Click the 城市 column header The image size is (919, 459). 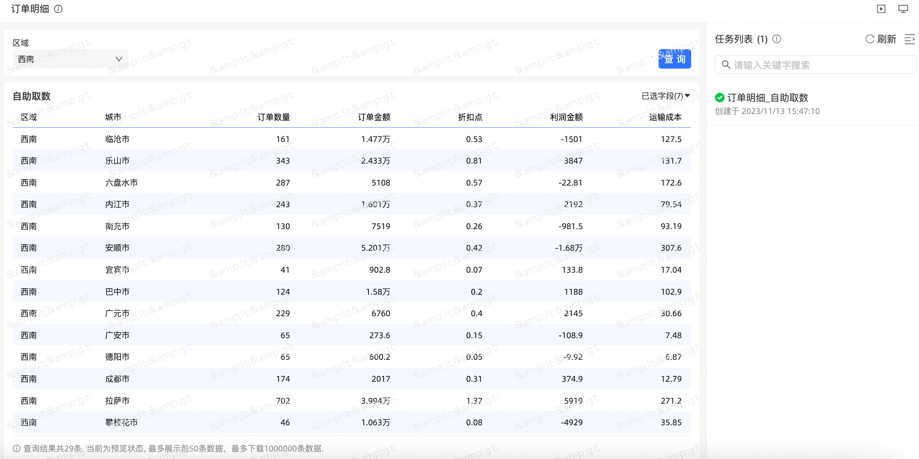point(113,117)
